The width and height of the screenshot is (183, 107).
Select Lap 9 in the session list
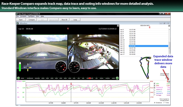click(122, 38)
